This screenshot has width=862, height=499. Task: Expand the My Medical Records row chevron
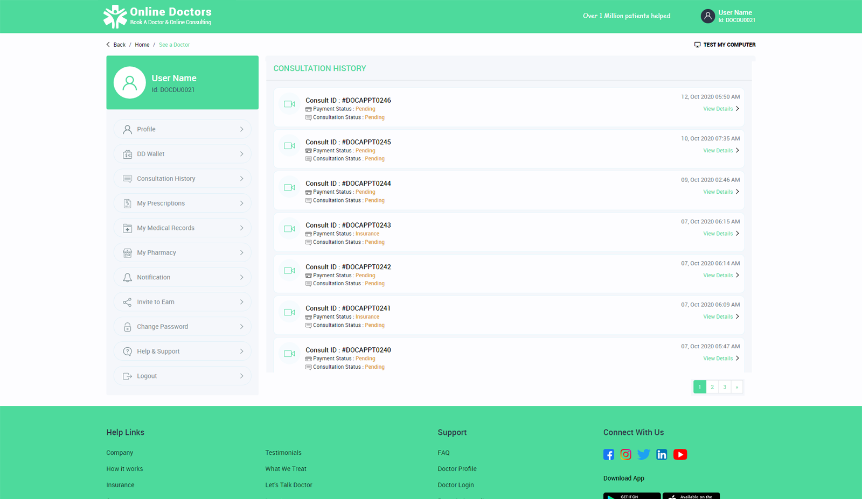tap(241, 228)
